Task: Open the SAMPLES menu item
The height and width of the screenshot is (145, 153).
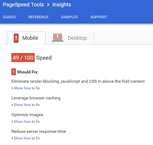Action: (x=69, y=17)
